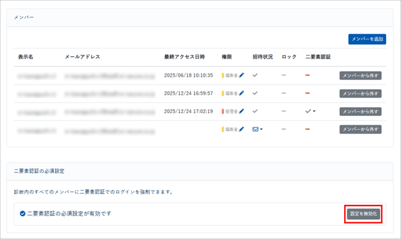Remove member last accessed 2025/06/18 10:10:35
Screen dimensions: 401x239
pos(360,75)
